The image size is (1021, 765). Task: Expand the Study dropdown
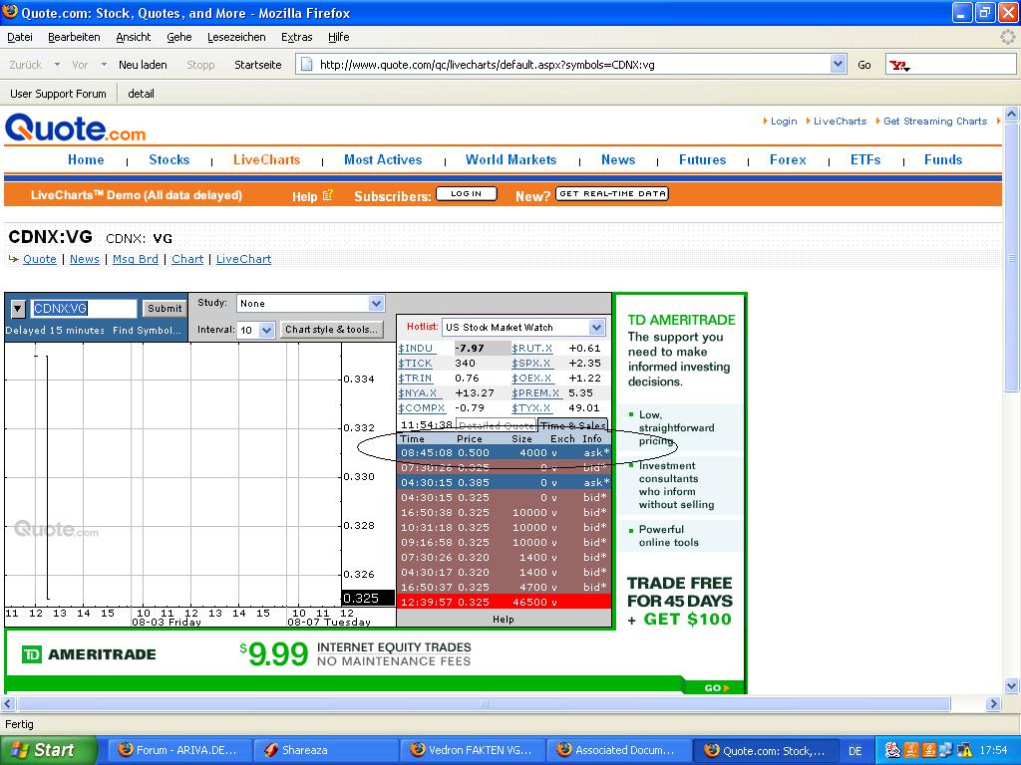(x=376, y=304)
